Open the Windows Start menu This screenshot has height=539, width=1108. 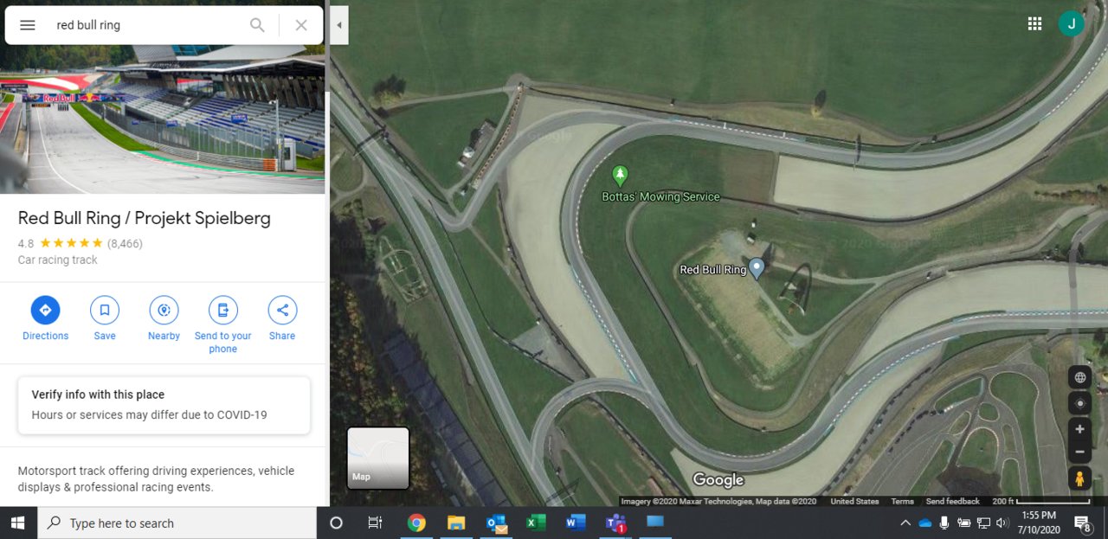click(18, 523)
